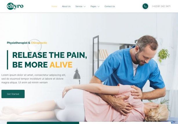Open the Home menu item
Screen dimensions: 178x124
[x=54, y=6]
